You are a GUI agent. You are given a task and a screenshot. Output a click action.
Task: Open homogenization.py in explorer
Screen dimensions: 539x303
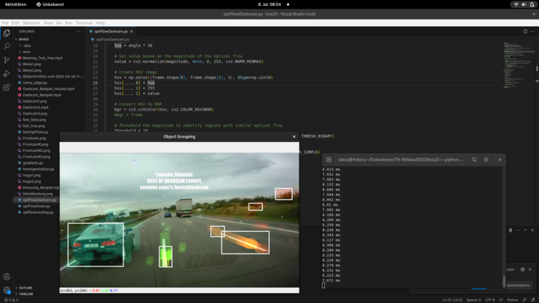coord(38,169)
